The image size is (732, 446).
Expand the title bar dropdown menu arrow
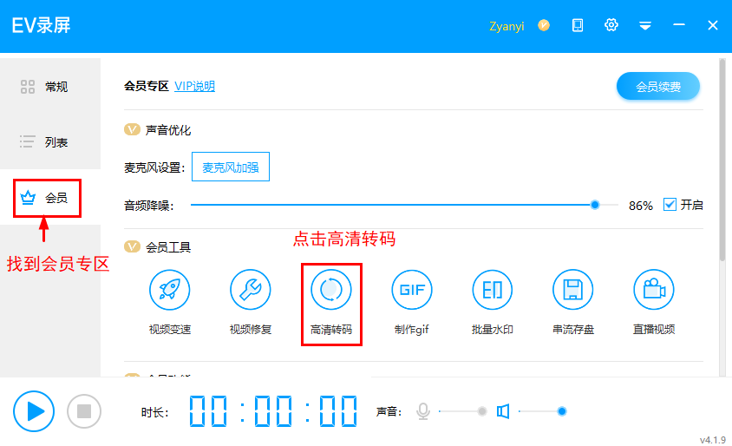point(645,26)
